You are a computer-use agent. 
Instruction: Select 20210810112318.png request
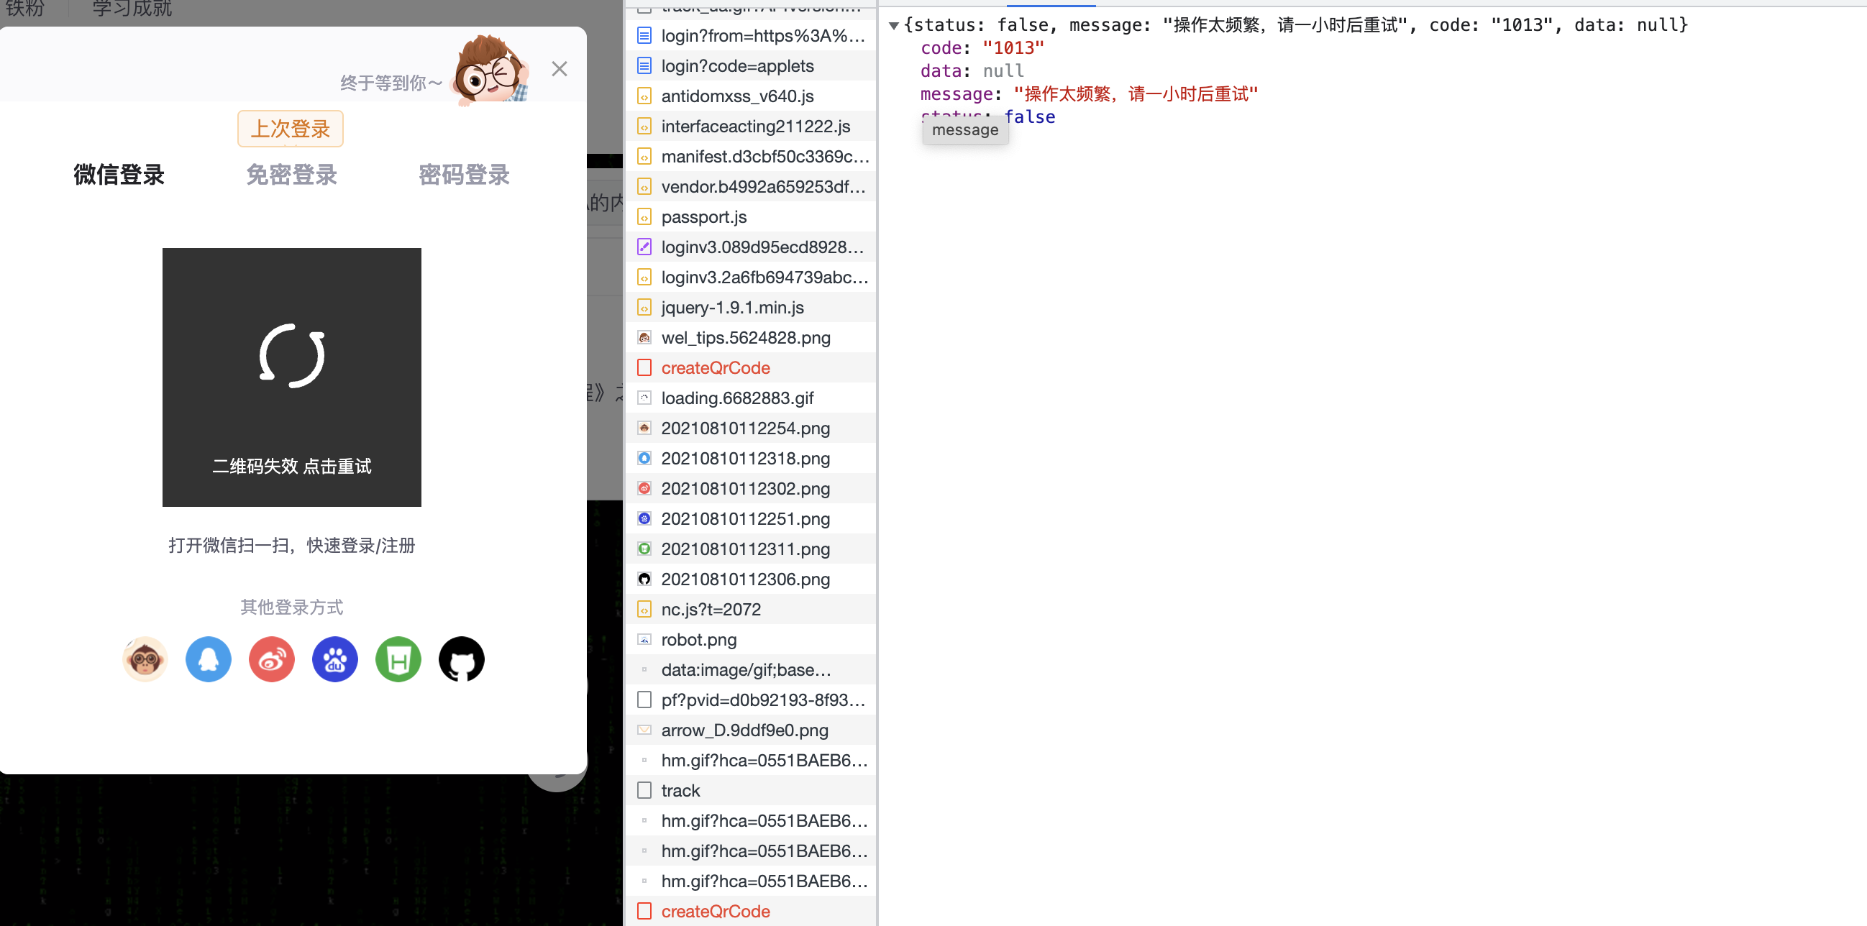click(x=750, y=459)
